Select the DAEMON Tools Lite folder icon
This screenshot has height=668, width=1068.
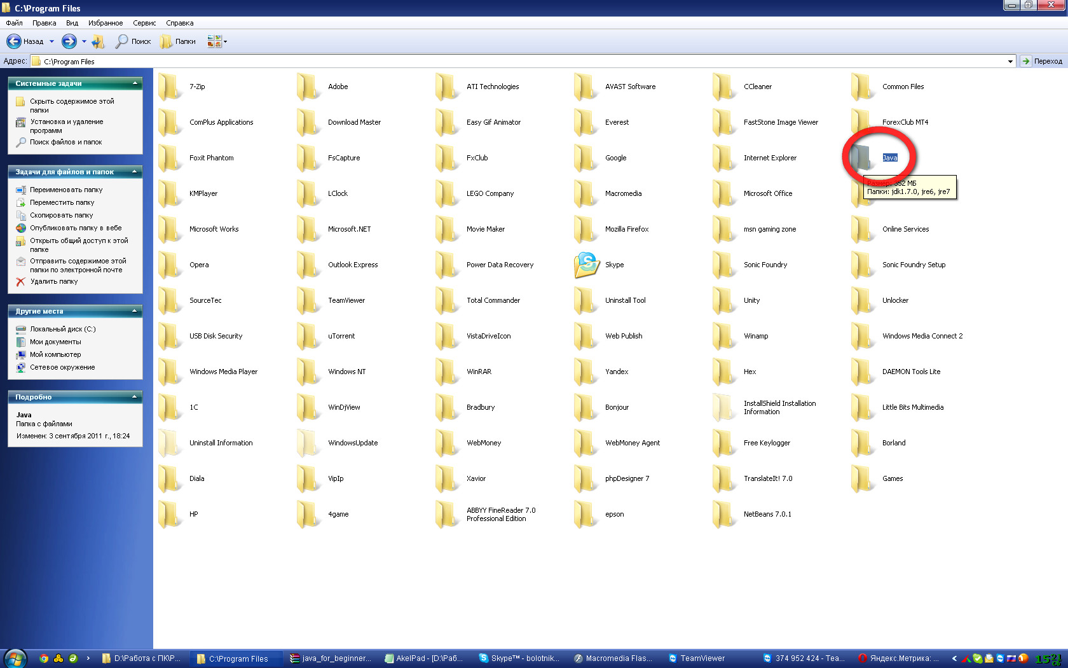pyautogui.click(x=863, y=372)
